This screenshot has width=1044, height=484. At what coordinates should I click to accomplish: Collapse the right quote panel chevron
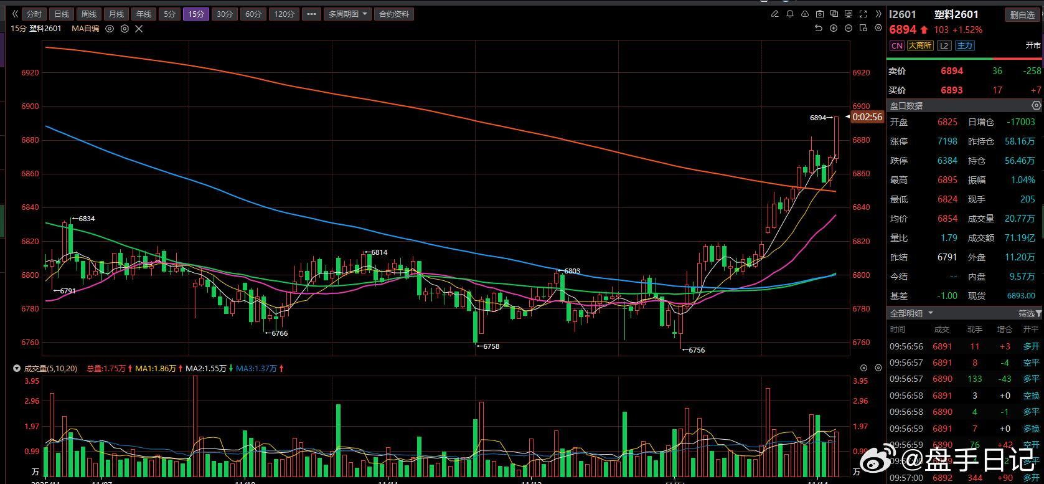878,14
